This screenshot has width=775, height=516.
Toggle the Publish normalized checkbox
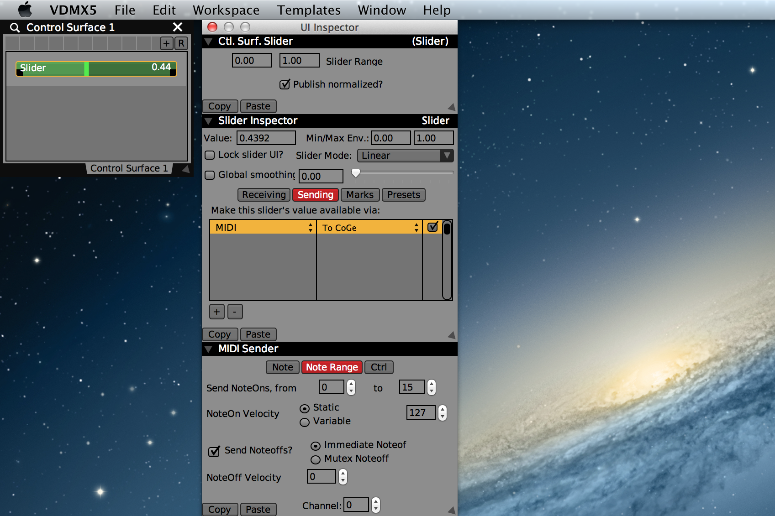[x=285, y=84]
